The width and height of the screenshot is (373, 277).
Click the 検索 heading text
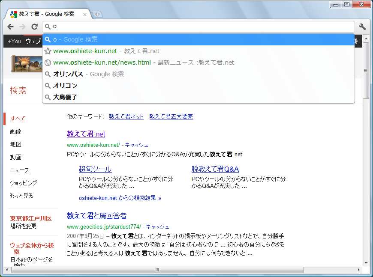pyautogui.click(x=18, y=90)
